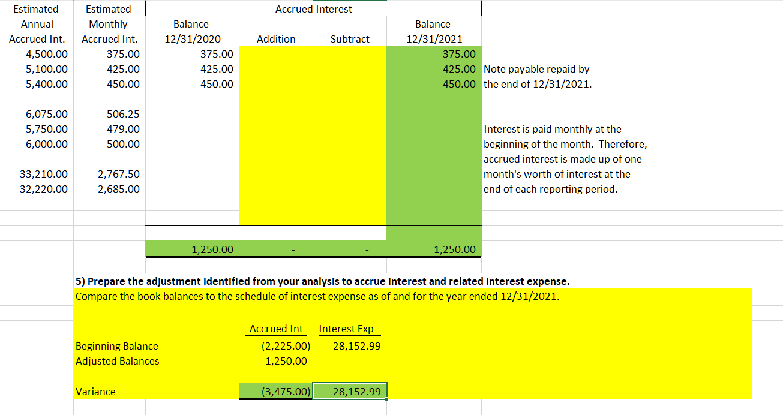Click the Beginning Balance row label

click(x=111, y=346)
